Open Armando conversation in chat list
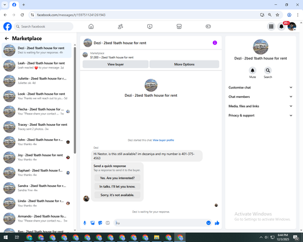303x242 pixels. (36, 218)
